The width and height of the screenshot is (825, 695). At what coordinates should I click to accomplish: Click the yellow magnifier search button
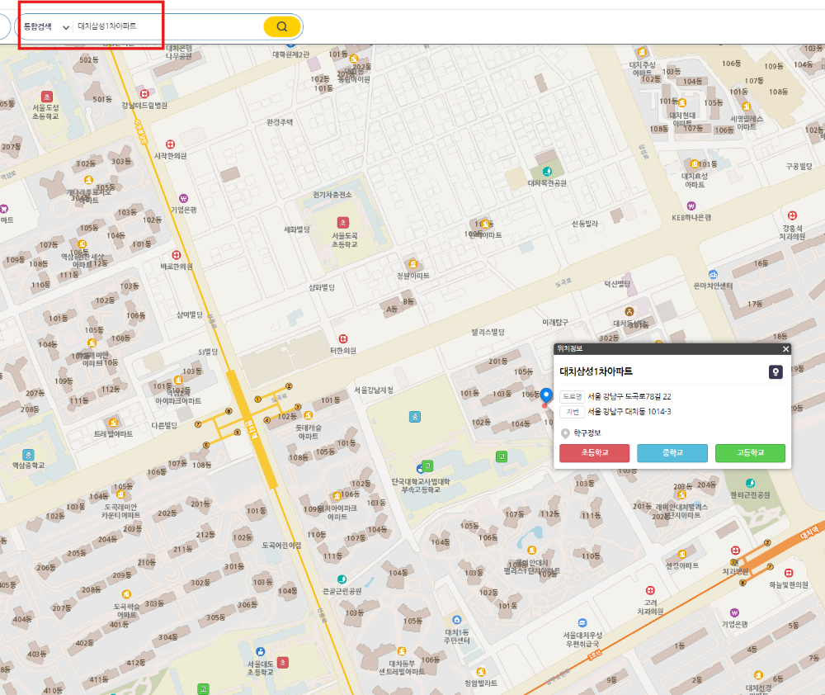(x=282, y=26)
